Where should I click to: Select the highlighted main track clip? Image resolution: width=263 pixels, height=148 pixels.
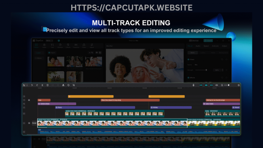coord(112,123)
